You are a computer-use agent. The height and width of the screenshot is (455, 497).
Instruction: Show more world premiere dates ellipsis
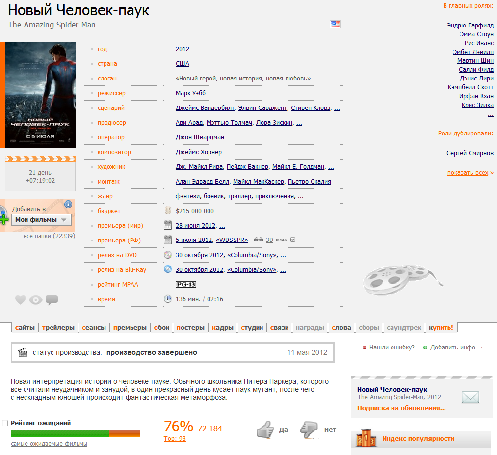pyautogui.click(x=222, y=226)
